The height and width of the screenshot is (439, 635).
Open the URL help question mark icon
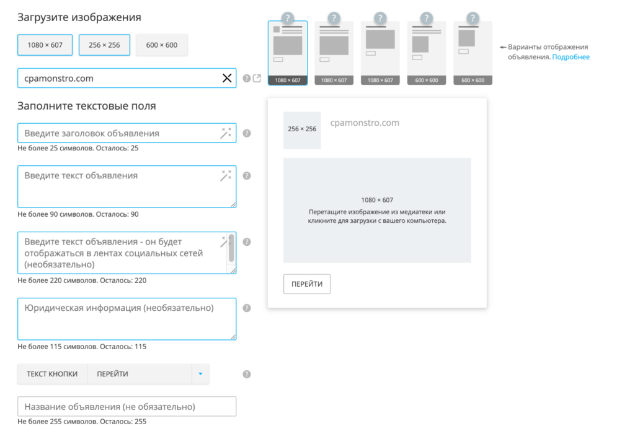pos(247,79)
